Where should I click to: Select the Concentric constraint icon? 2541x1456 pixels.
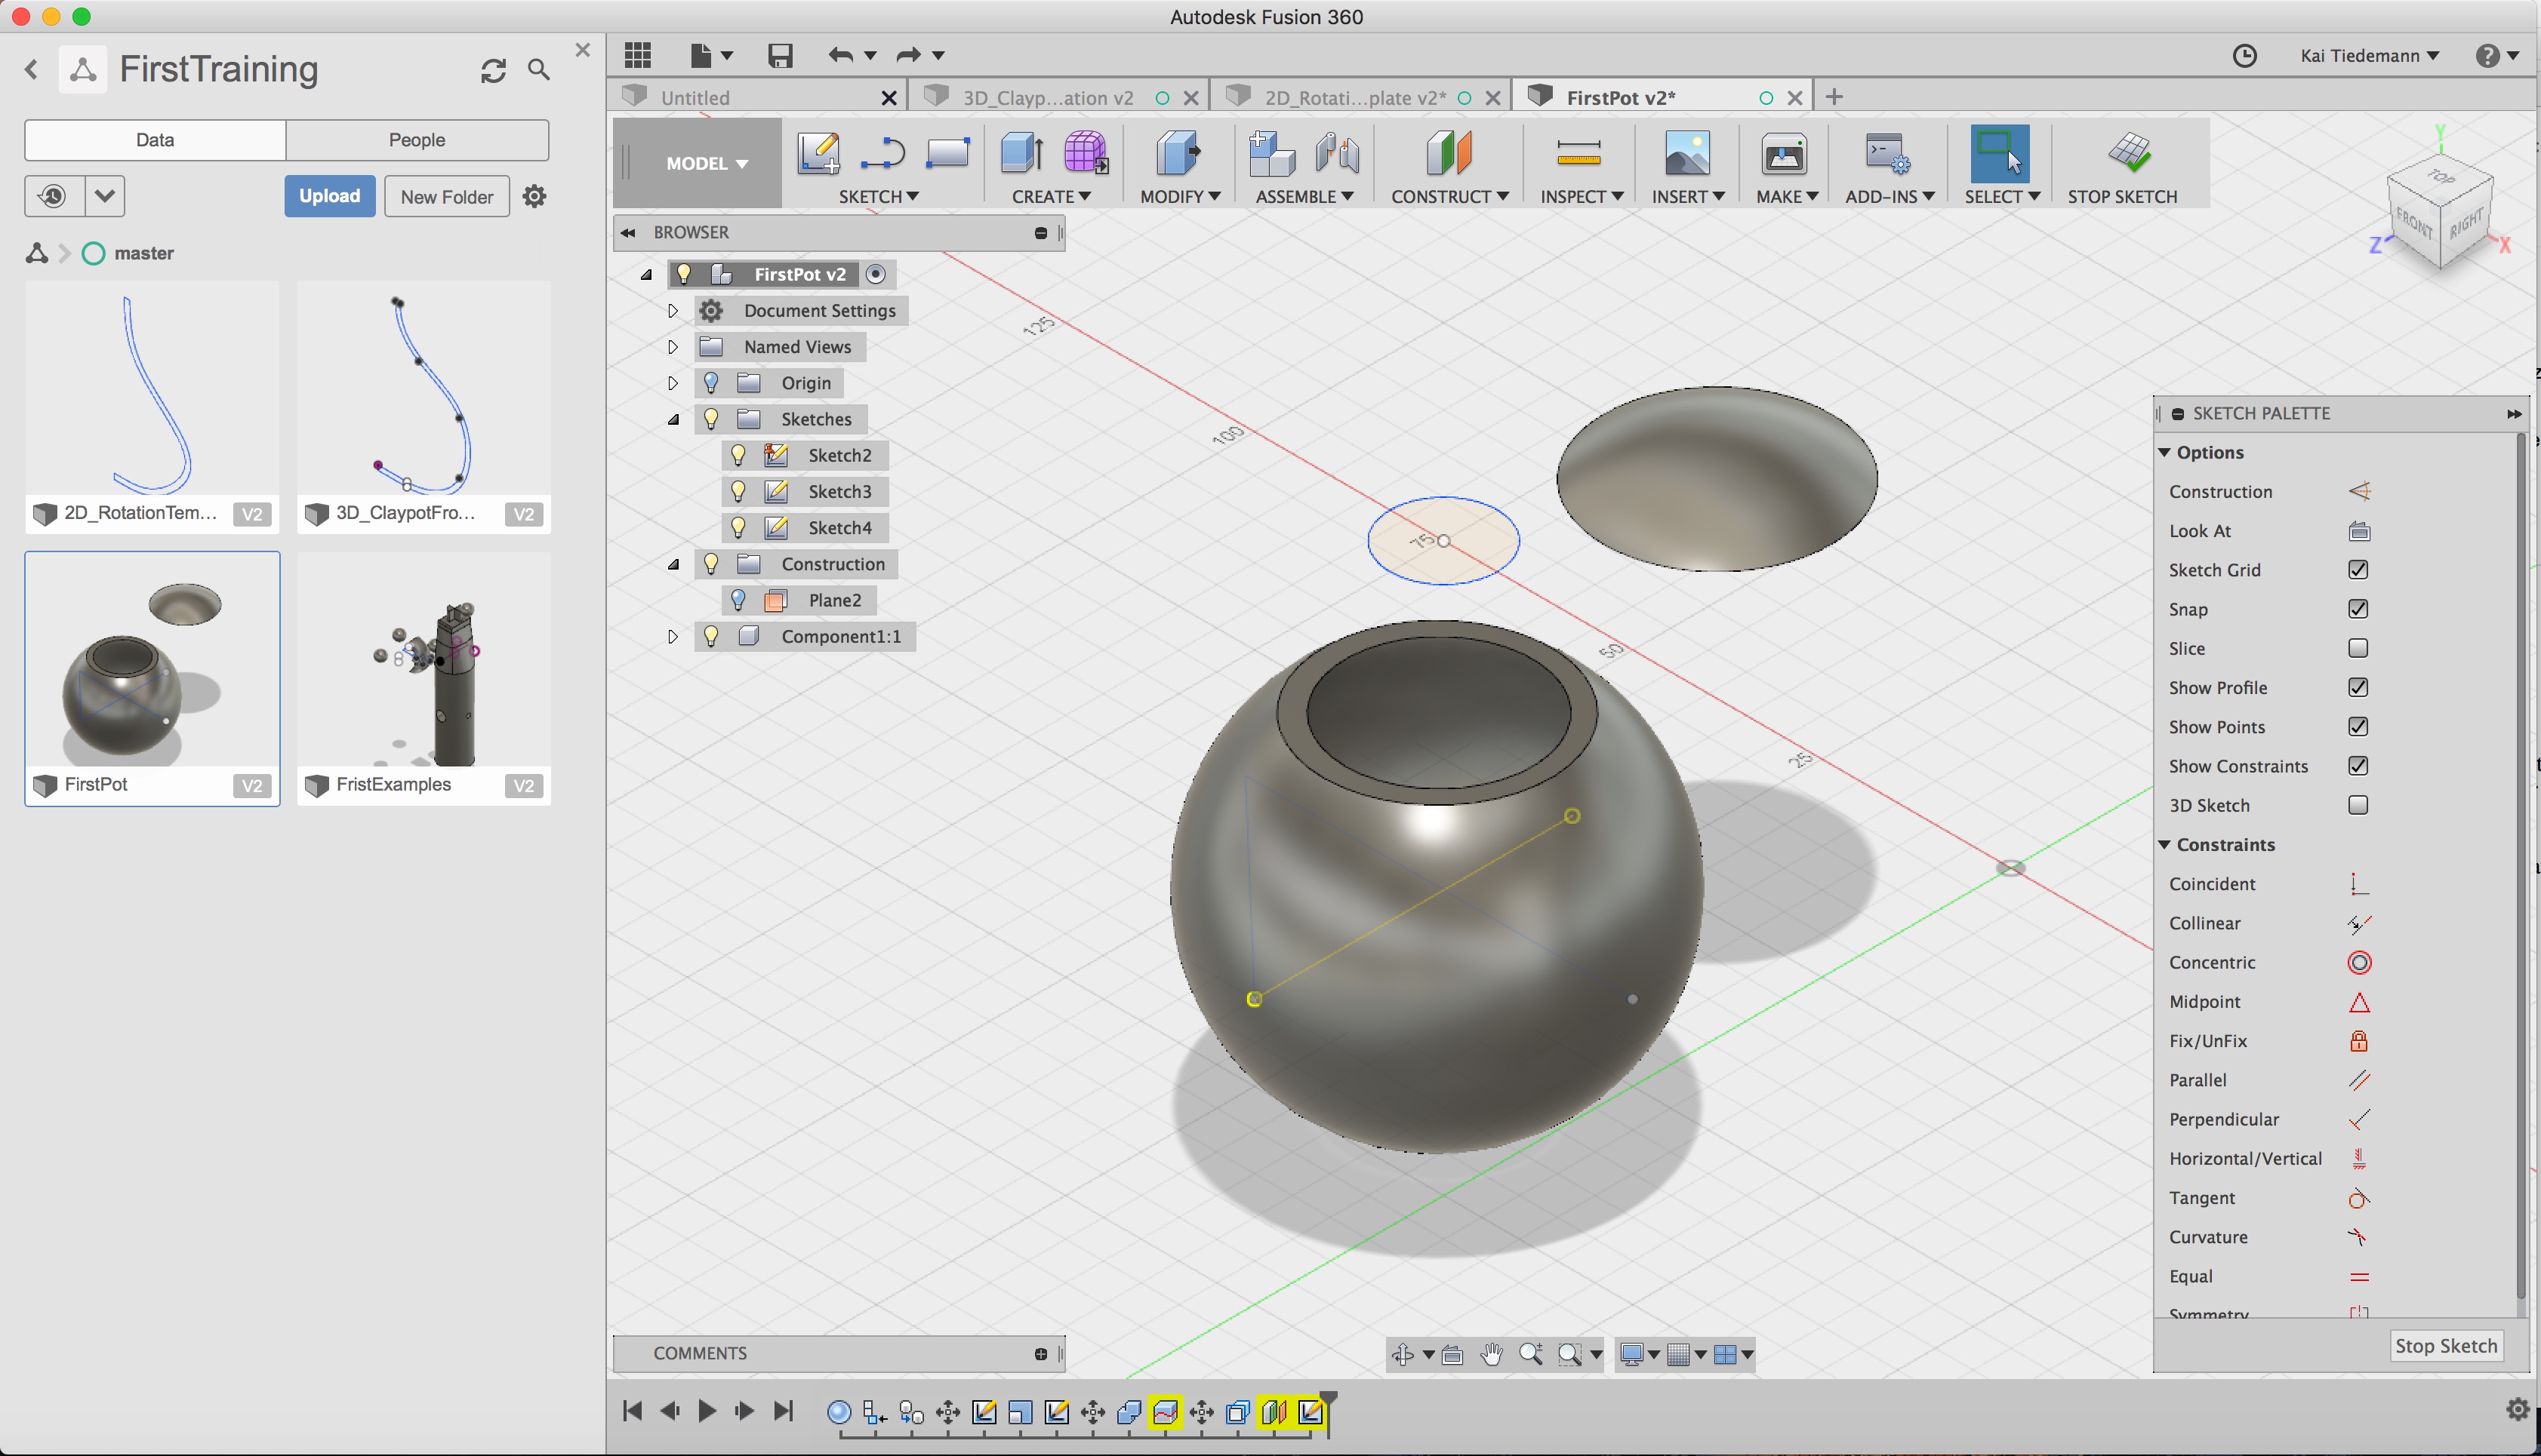coord(2359,962)
